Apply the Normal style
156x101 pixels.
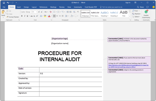(85, 14)
